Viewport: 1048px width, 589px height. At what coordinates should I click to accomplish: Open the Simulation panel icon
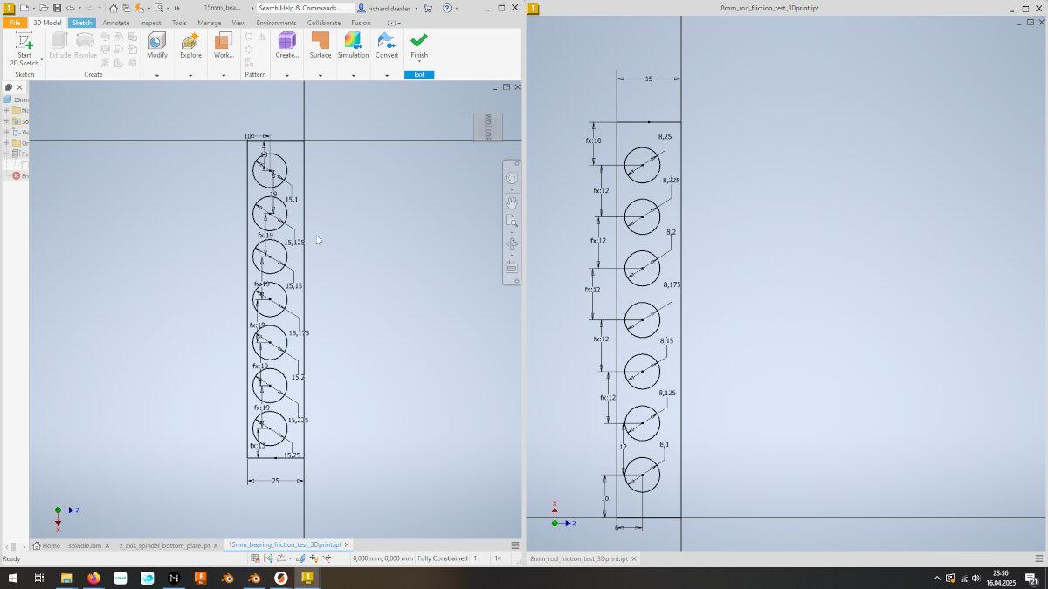(353, 40)
